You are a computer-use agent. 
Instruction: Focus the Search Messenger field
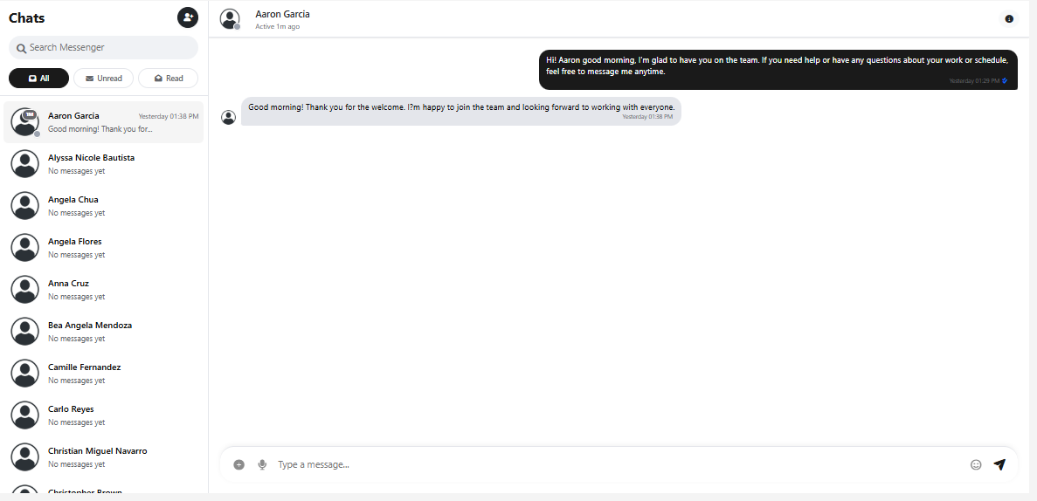(x=103, y=47)
